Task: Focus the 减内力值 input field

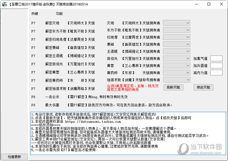Action: point(216,73)
